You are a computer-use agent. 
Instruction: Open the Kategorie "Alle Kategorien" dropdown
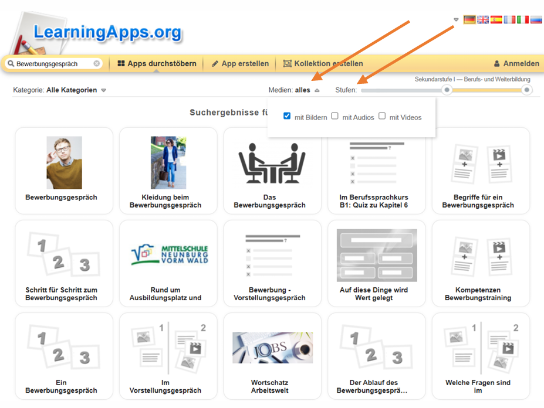coord(76,90)
